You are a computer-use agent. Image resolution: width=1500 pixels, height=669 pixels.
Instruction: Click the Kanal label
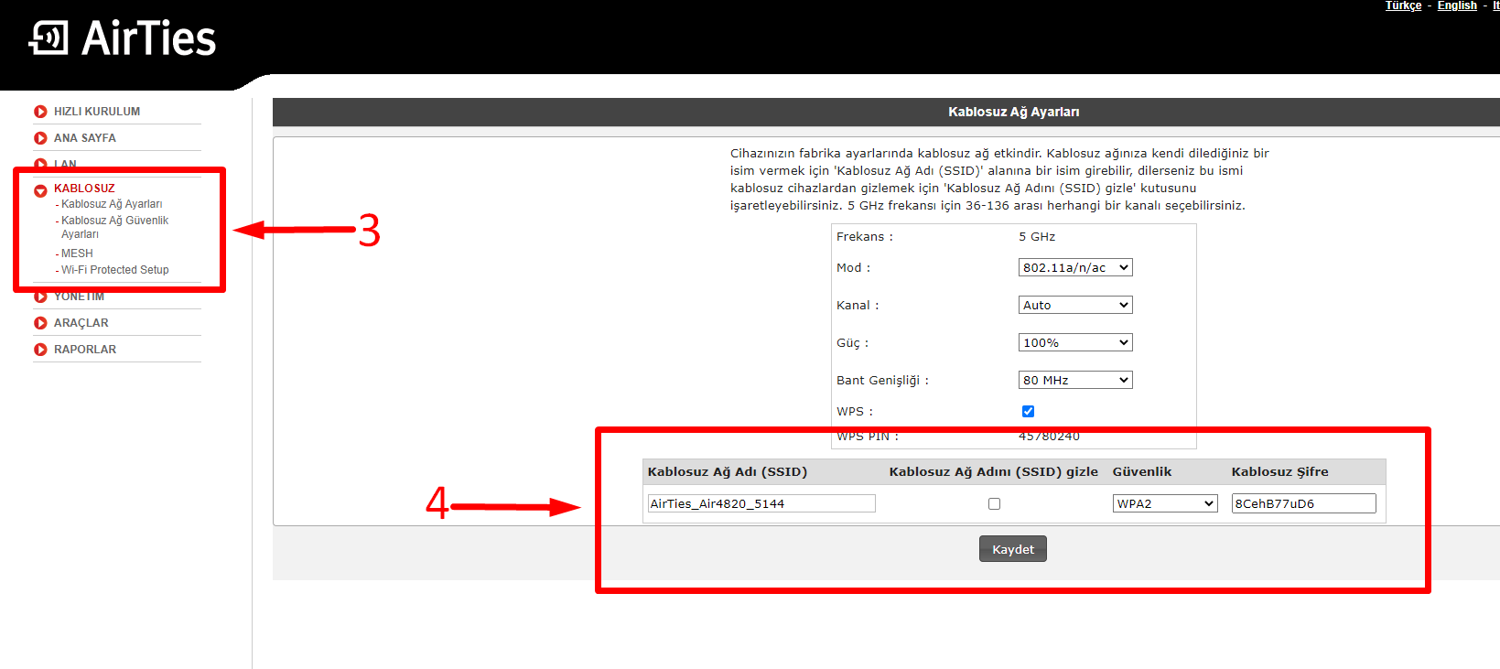tap(858, 305)
